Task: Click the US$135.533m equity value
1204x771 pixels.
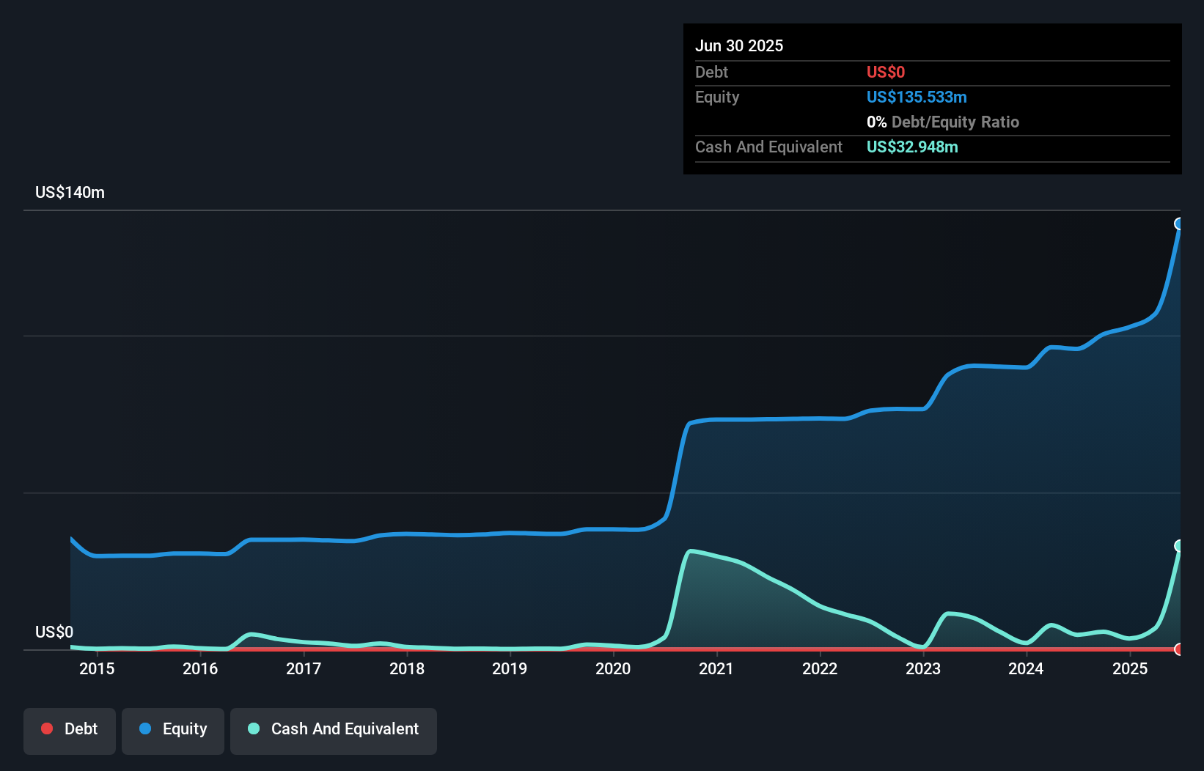Action: pos(917,97)
